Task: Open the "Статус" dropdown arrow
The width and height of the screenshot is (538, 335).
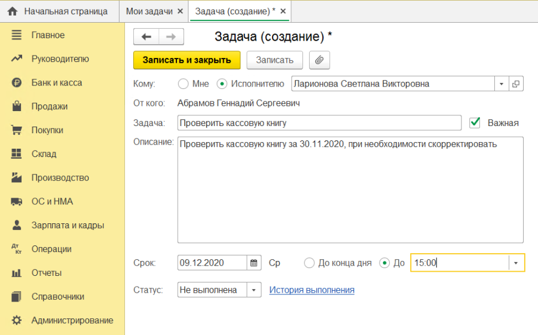Action: (x=254, y=290)
